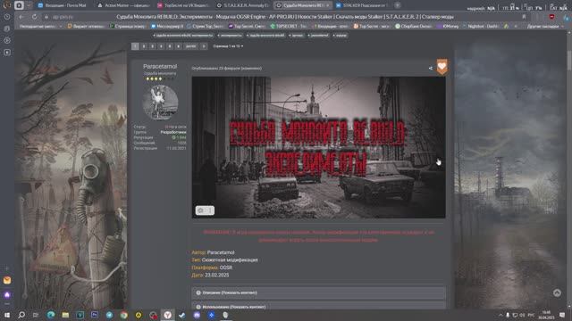Open the red shield extension icon

(552, 17)
